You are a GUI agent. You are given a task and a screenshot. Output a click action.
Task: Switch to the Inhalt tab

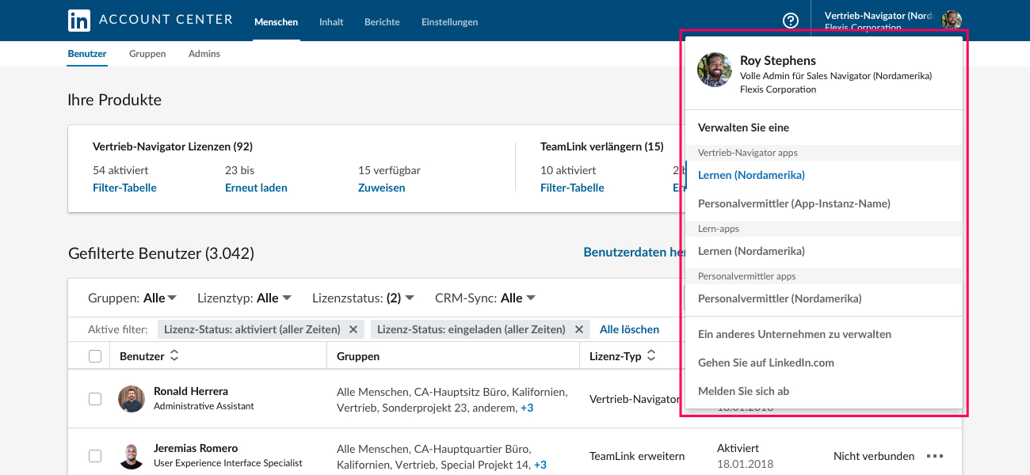(x=331, y=22)
